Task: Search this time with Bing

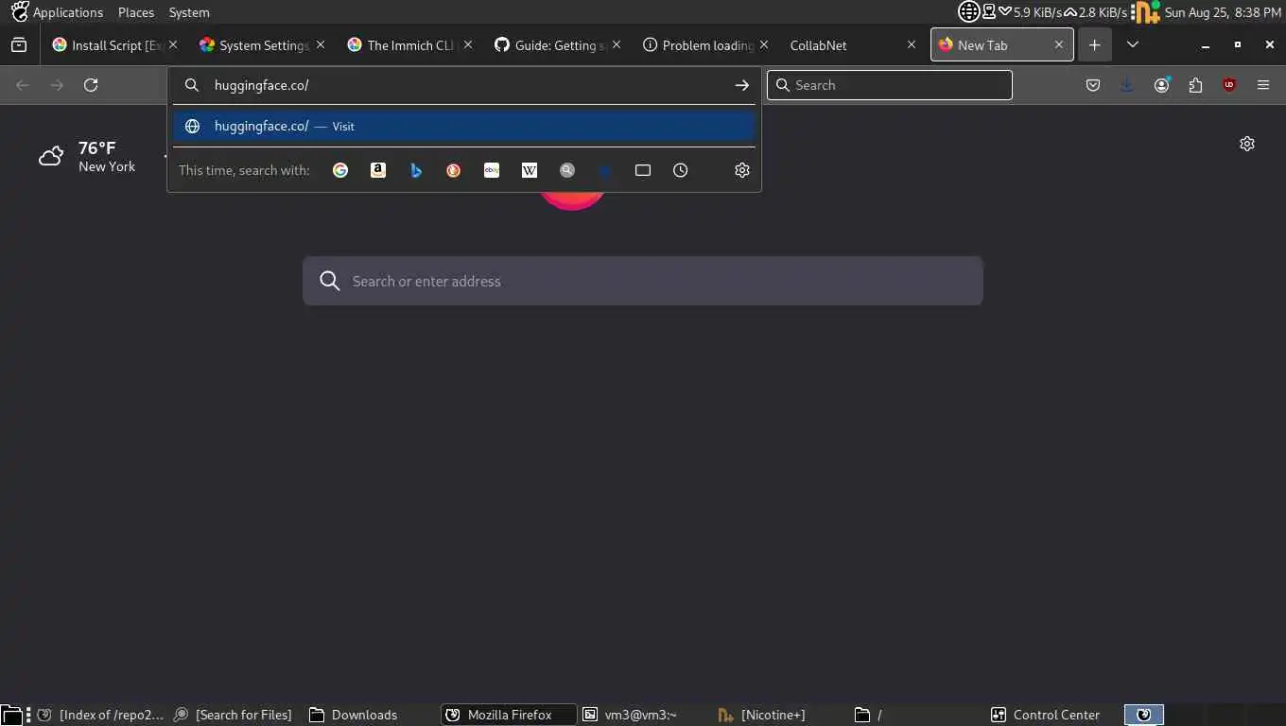Action: click(416, 170)
